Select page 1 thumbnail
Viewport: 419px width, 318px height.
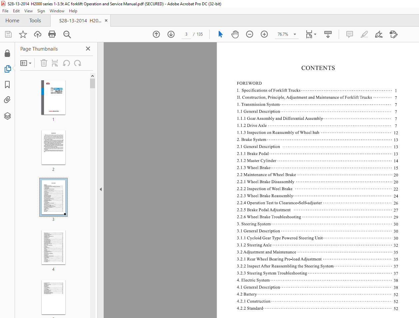tap(53, 98)
